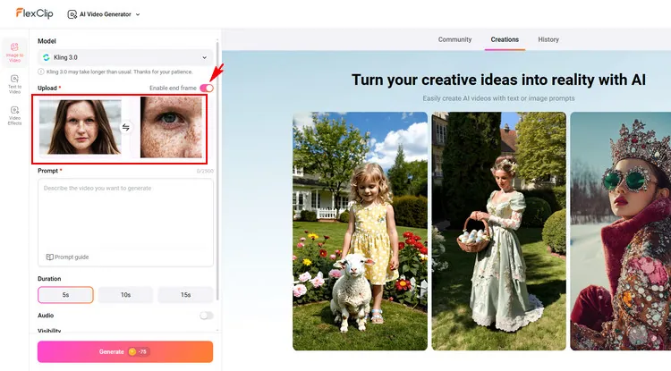Click the info icon beside Kling notice
The width and height of the screenshot is (671, 371).
[41, 72]
